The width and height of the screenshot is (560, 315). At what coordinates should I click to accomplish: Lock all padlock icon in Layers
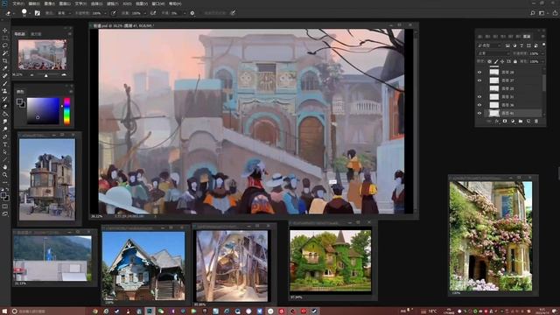pos(515,61)
